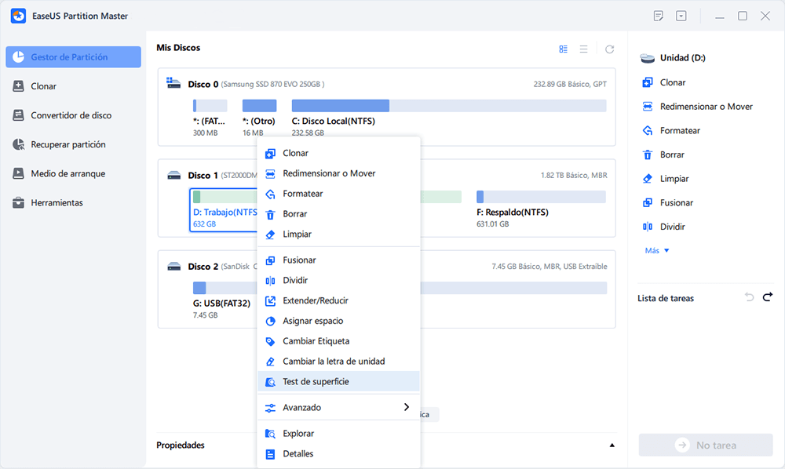Click the Borrar trash icon in the right panel

(x=648, y=155)
